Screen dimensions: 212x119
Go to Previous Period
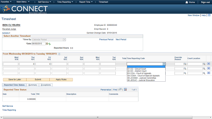pyautogui.click(x=106, y=40)
